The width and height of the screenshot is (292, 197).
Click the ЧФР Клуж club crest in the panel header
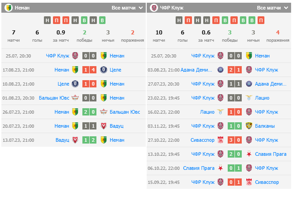click(154, 8)
